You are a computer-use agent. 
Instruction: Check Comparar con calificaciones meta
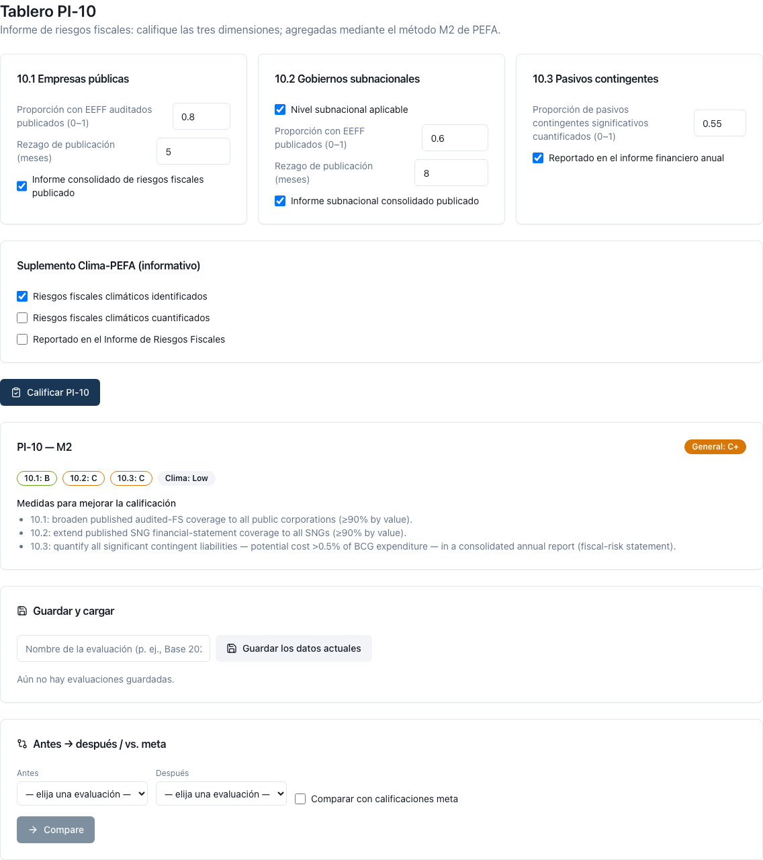[x=300, y=799]
